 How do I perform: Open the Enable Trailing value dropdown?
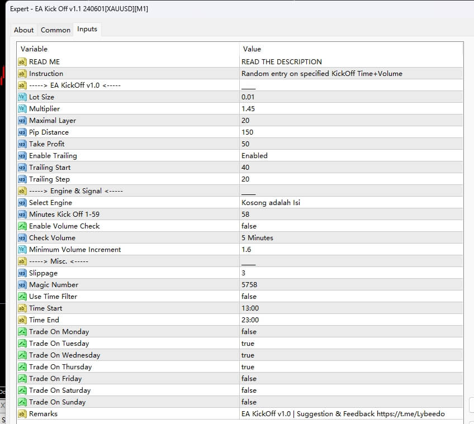click(x=255, y=156)
